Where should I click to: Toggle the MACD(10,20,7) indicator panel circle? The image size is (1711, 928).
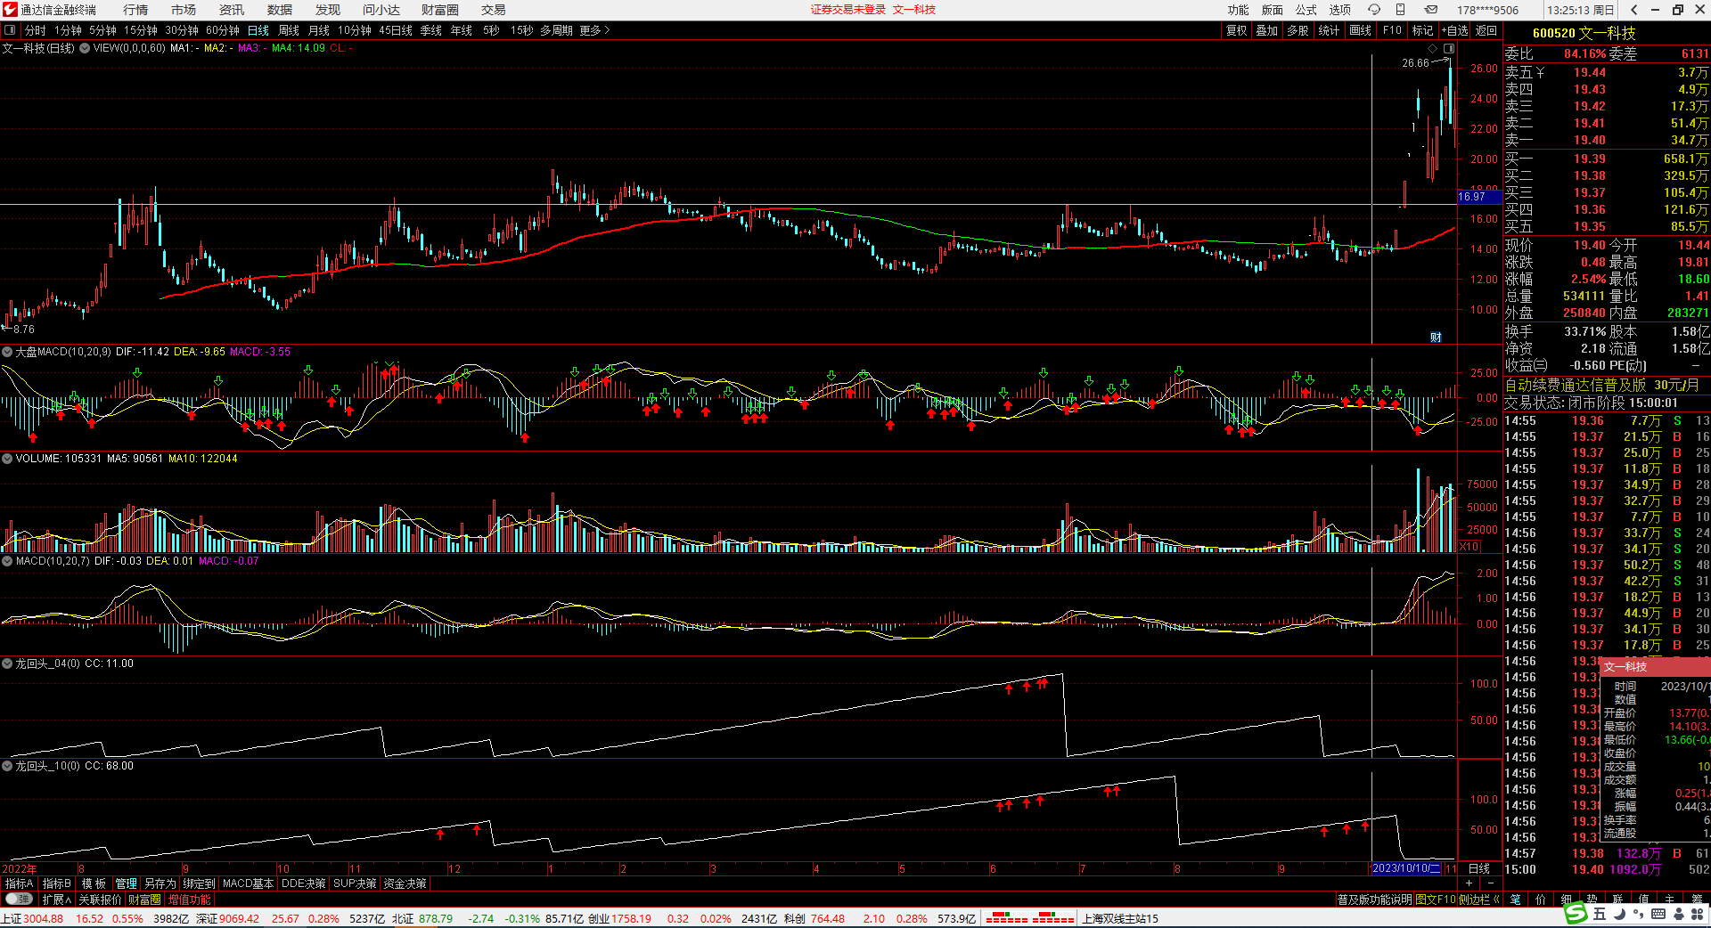point(7,561)
